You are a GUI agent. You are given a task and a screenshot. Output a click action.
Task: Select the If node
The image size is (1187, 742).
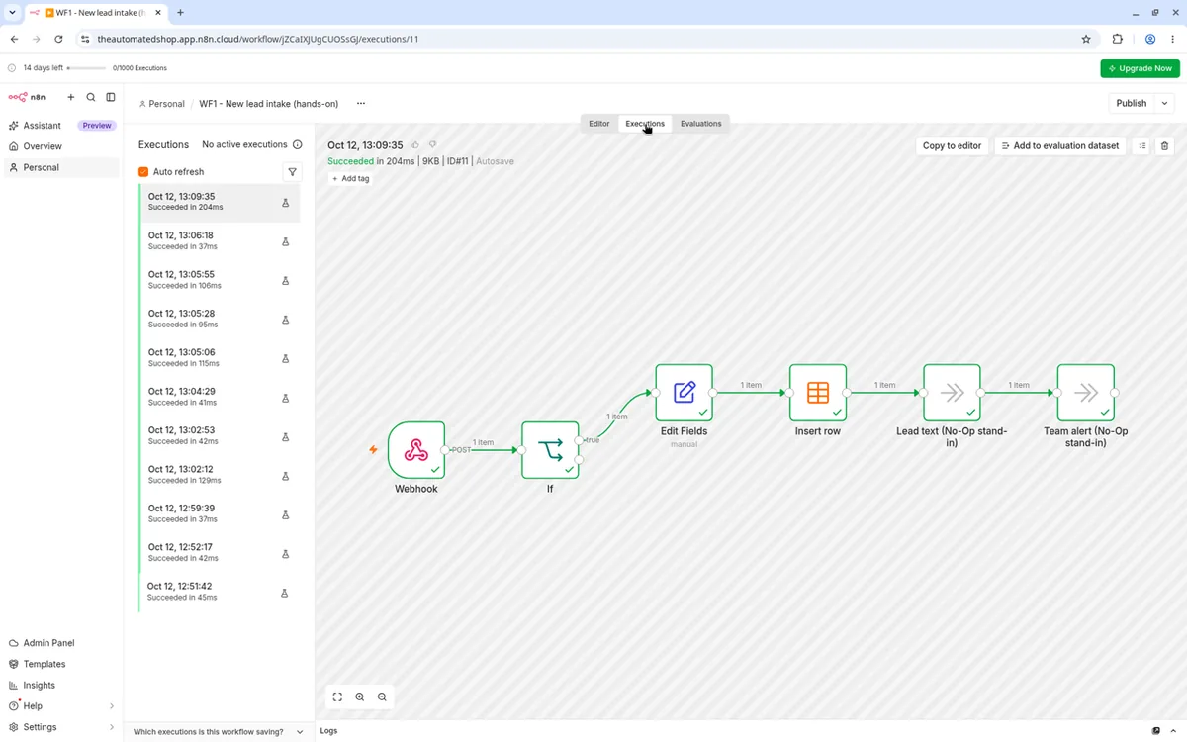click(x=550, y=450)
